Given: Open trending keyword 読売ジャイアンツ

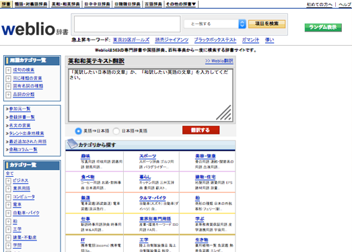Looking at the screenshot, I should point(172,40).
